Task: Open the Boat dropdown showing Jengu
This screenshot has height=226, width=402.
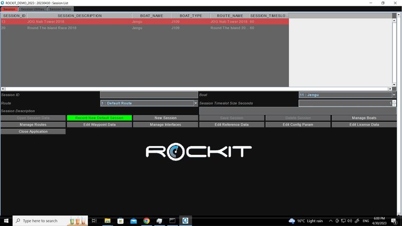Action: tap(347, 95)
